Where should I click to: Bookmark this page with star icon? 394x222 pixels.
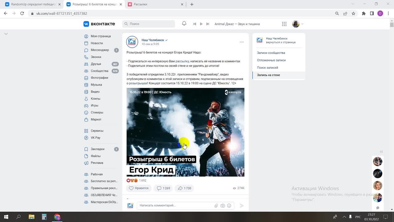coord(353,14)
